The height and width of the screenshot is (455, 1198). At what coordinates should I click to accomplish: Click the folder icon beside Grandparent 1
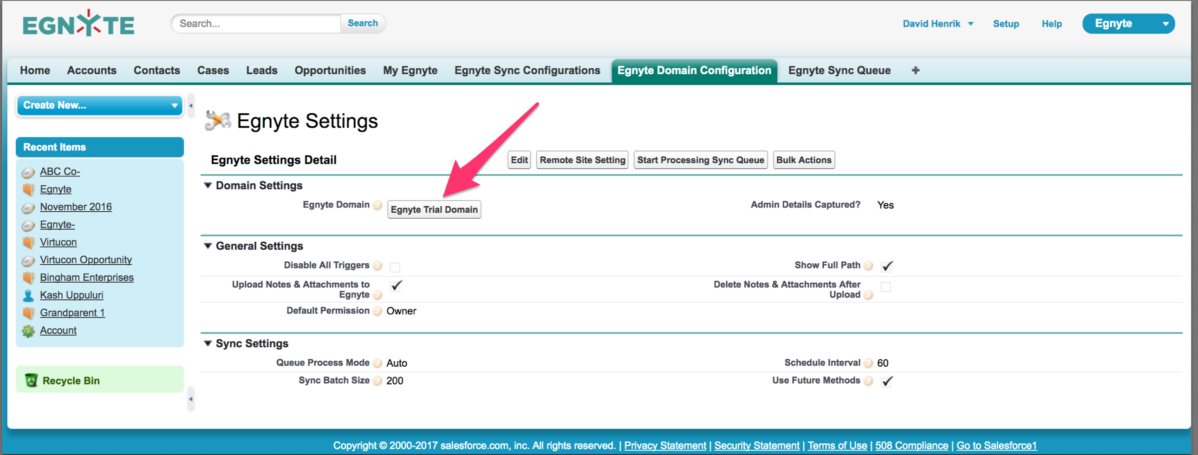tap(28, 313)
